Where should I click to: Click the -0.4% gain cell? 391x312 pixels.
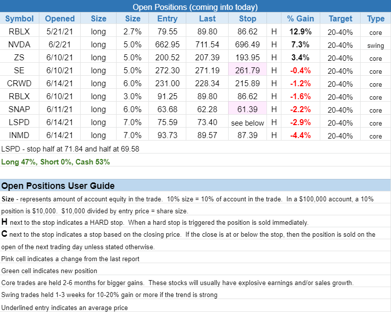[300, 70]
